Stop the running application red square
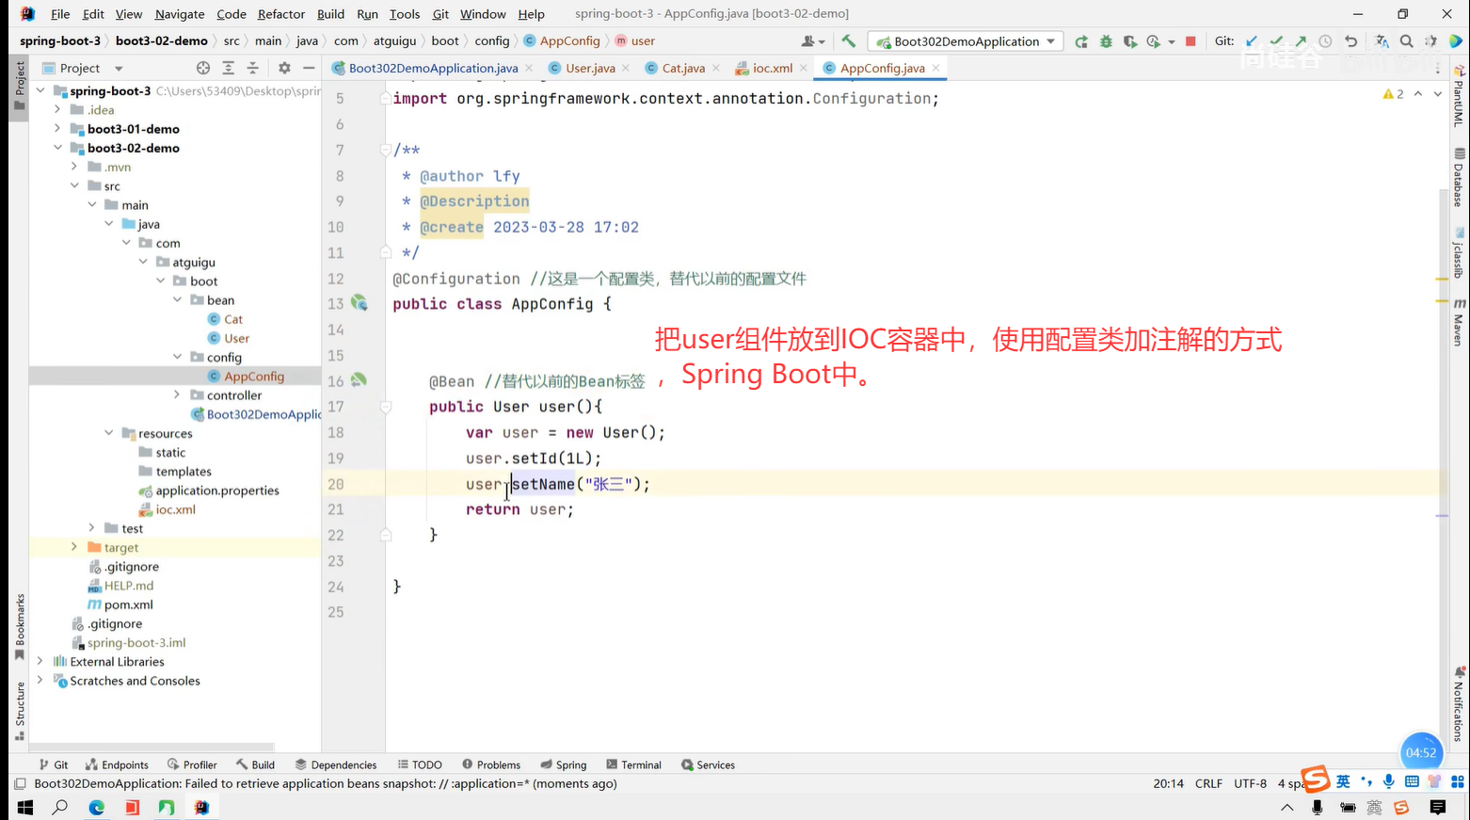1470x820 pixels. 1190,41
